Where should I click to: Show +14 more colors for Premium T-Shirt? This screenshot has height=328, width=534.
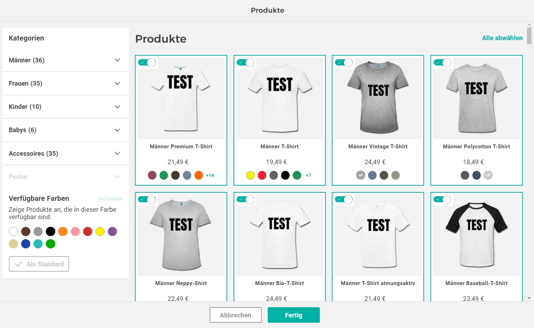click(x=210, y=175)
